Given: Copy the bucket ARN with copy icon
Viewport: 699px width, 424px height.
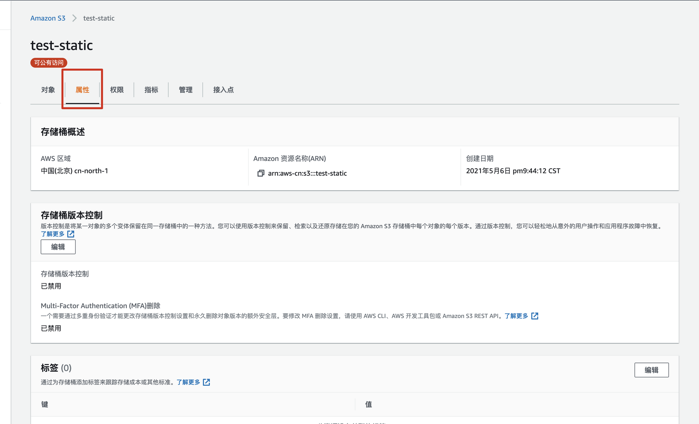Looking at the screenshot, I should pyautogui.click(x=261, y=173).
